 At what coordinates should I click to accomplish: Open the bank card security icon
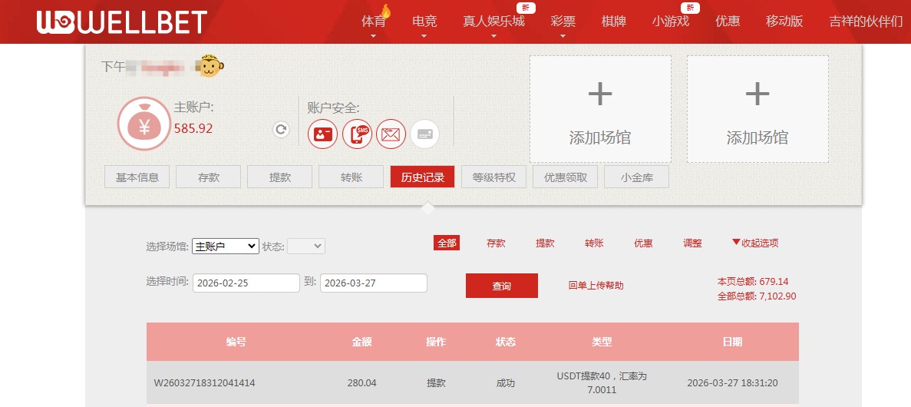coord(425,134)
